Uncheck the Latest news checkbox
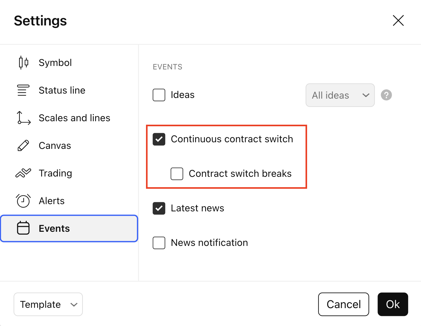The image size is (421, 326). pos(159,208)
